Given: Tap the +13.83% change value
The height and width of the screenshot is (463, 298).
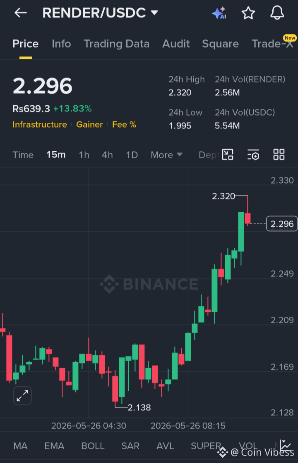Looking at the screenshot, I should tap(72, 109).
